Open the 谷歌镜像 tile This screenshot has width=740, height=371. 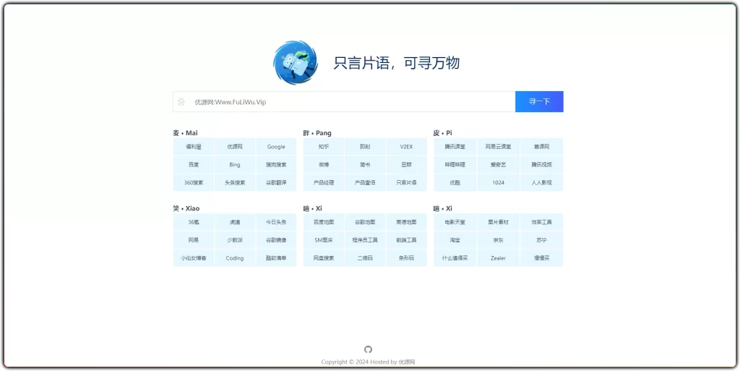point(276,240)
